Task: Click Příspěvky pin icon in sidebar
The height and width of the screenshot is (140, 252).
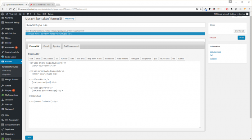Action: click(3, 29)
